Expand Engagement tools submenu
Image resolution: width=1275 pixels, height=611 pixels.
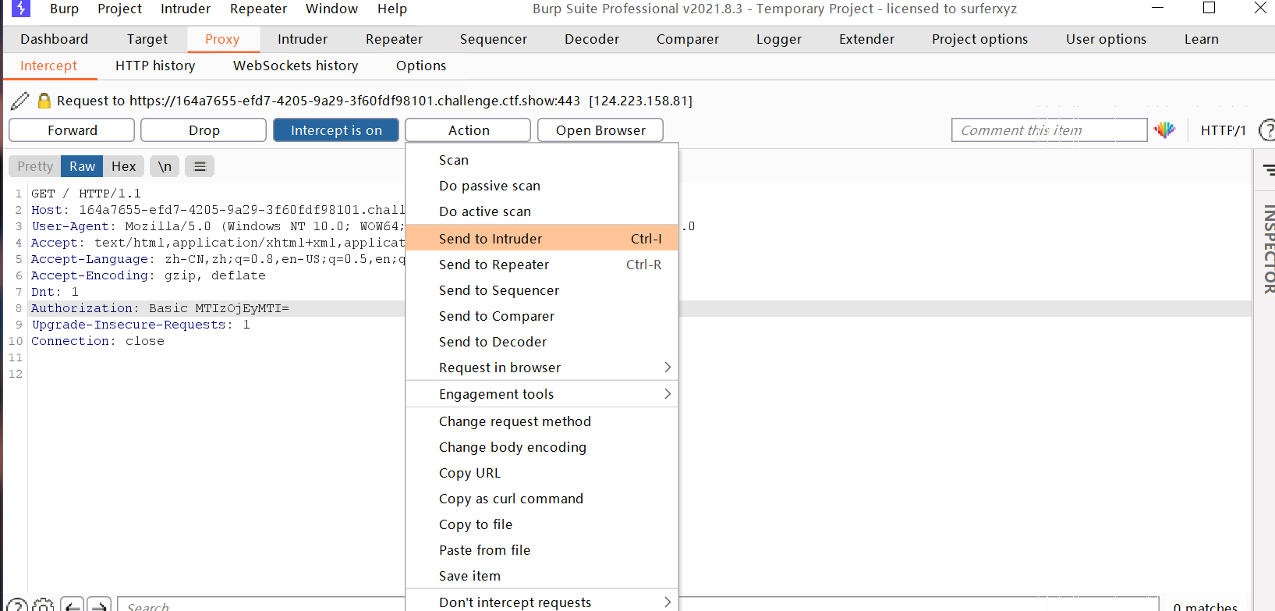pyautogui.click(x=542, y=394)
